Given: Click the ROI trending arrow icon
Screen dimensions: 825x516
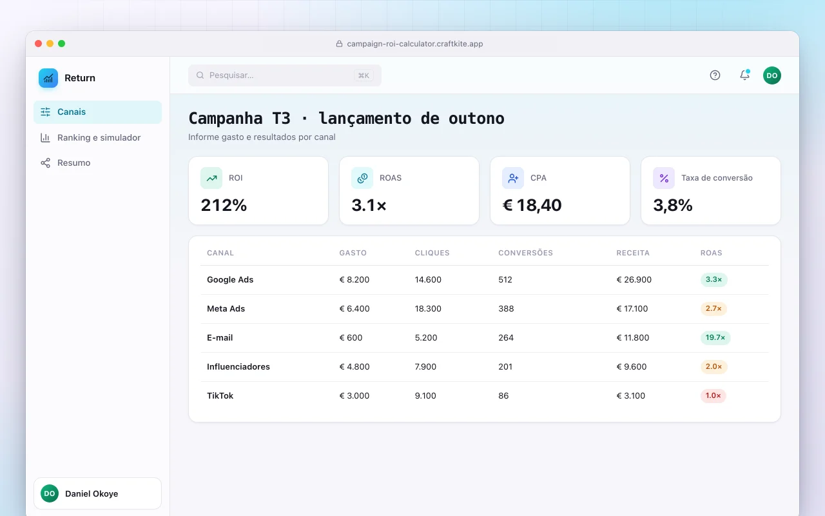Looking at the screenshot, I should [x=211, y=178].
